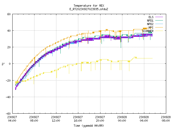
Task: Click the chart title 'Temperature for MEX'
Action: 89,6
